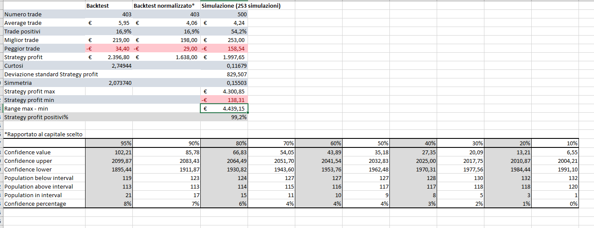Click the symmetry value 2,073740
Screen dimensions: 594x228
pos(109,83)
